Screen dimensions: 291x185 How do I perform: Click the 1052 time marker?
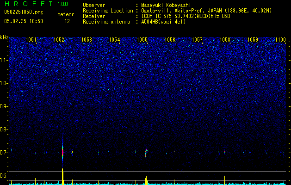pyautogui.click(x=59, y=40)
